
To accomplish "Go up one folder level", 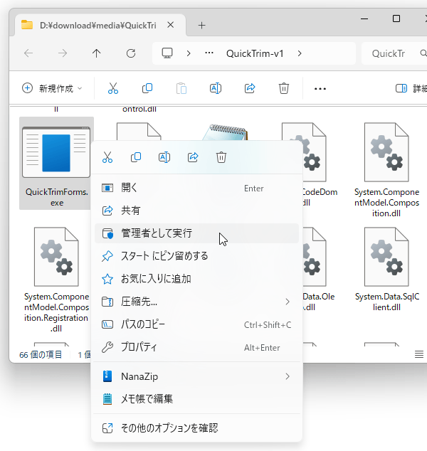I will [x=96, y=53].
